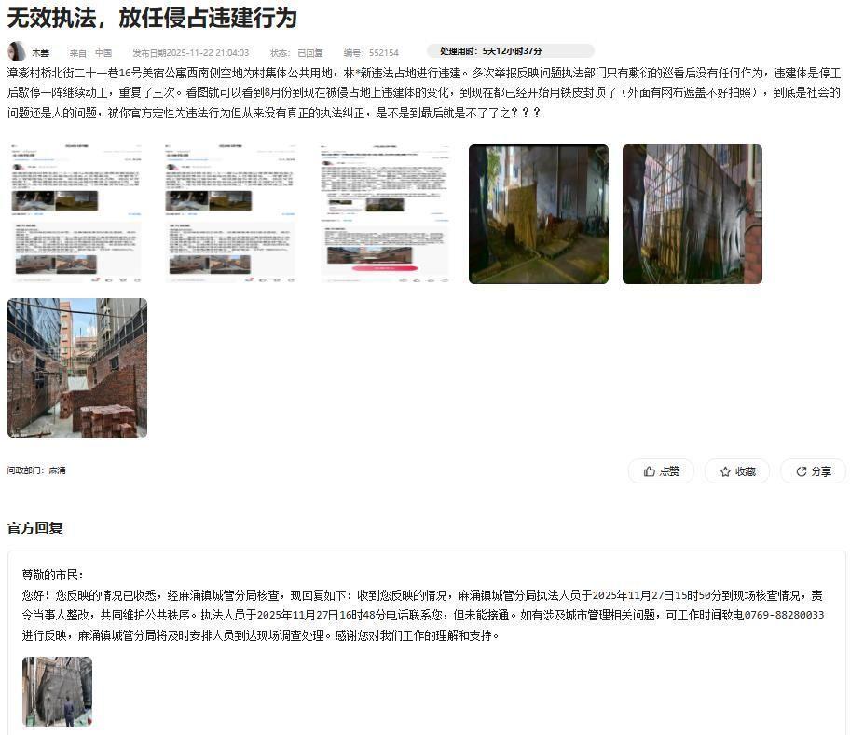The width and height of the screenshot is (864, 735).
Task: Open the first screenshot thumbnail in gallery
Action: click(x=77, y=214)
